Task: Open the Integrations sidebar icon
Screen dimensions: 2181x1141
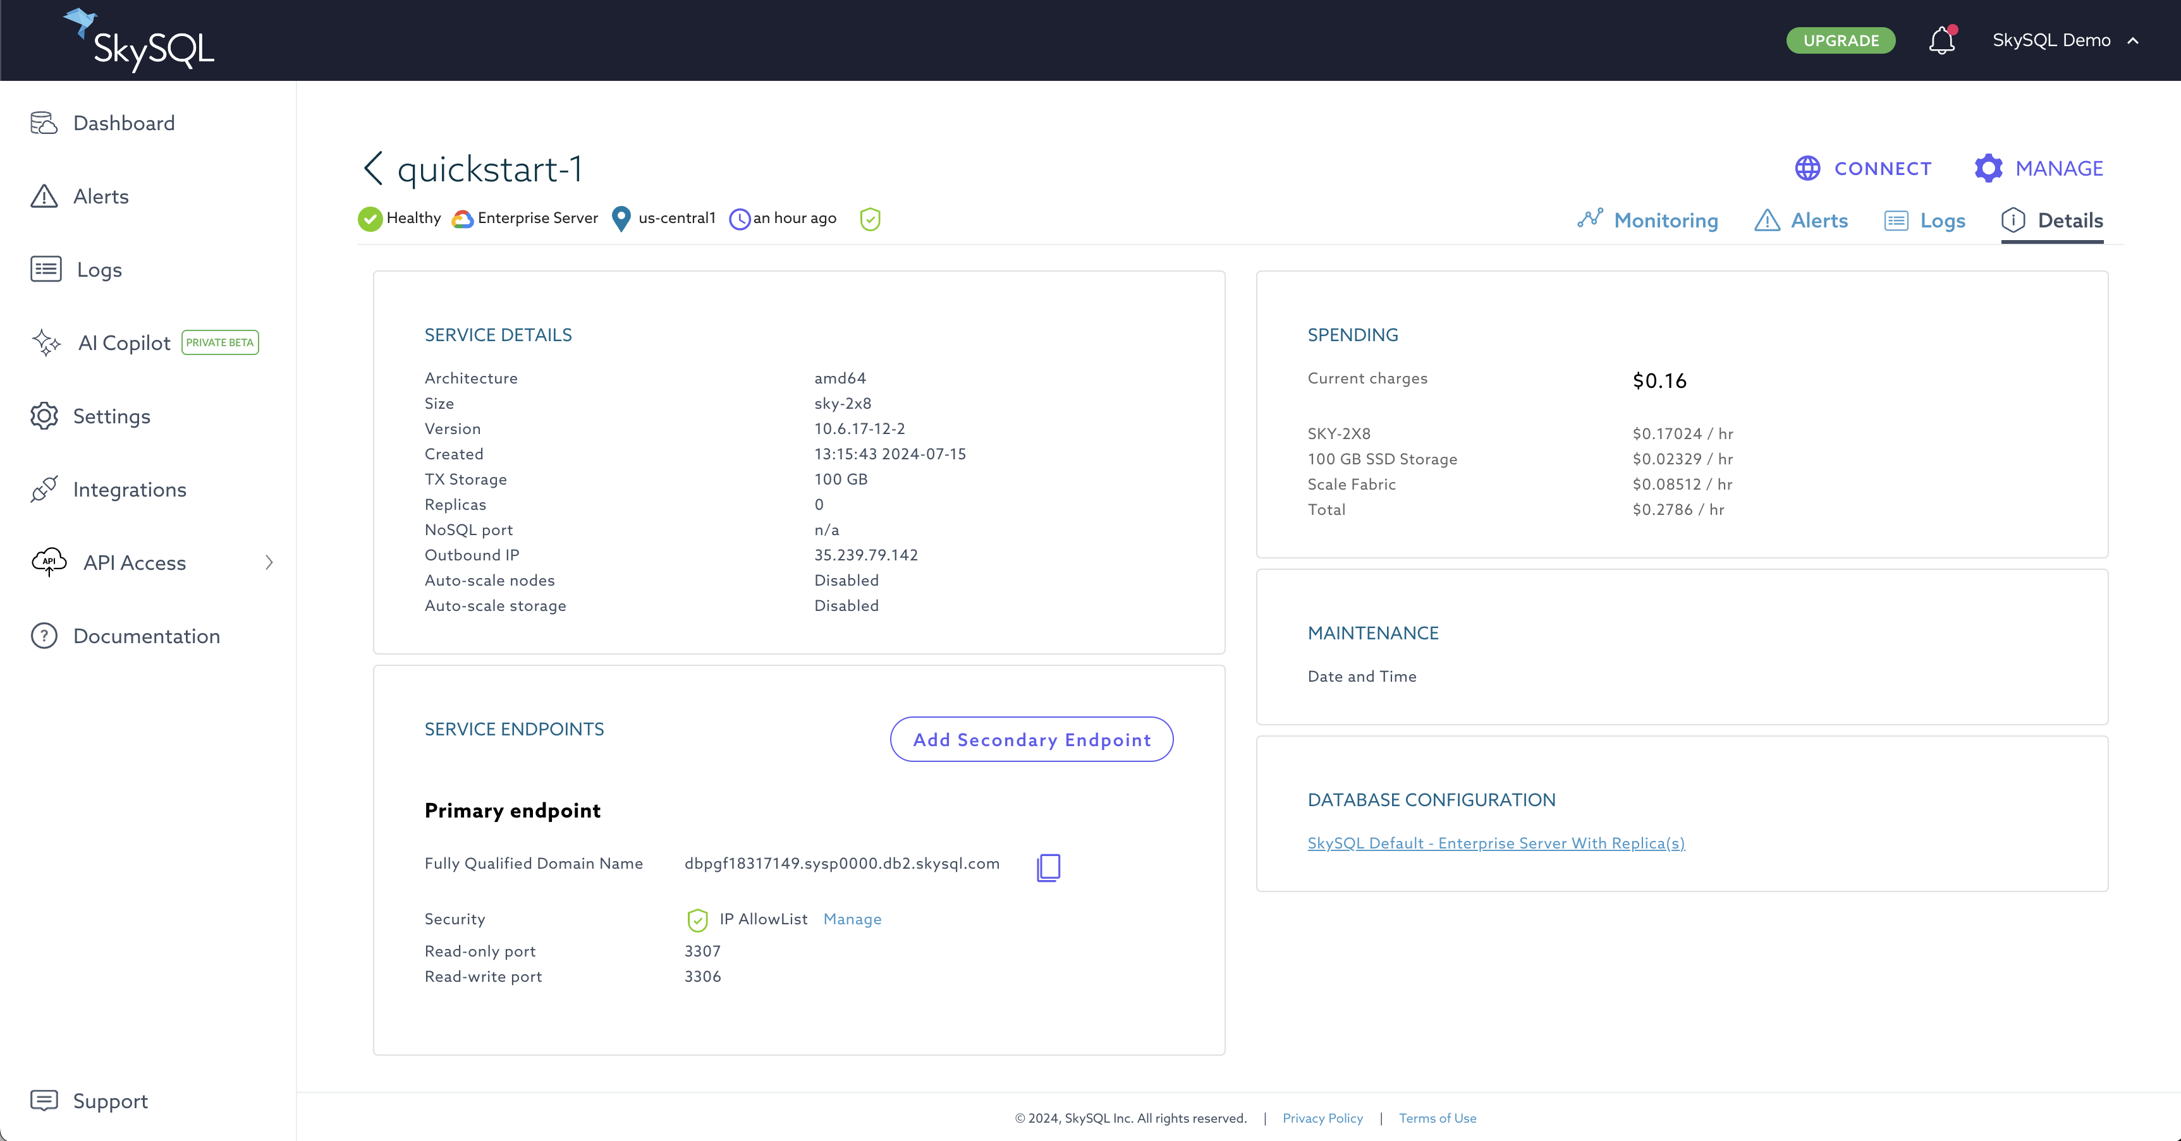Action: pos(46,489)
